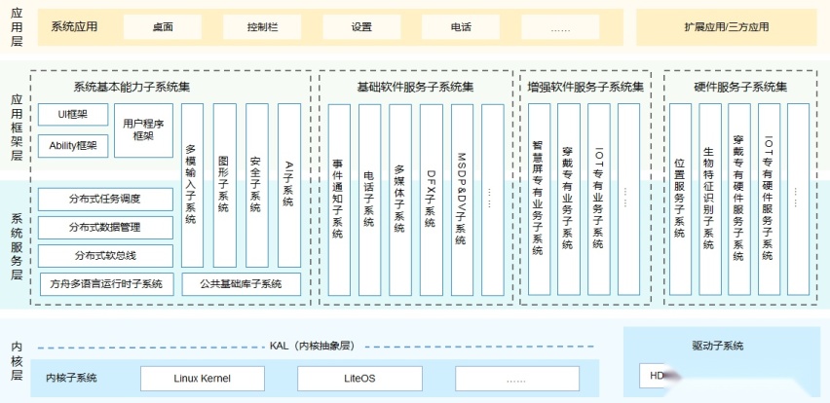Select the Ability框架 box
The height and width of the screenshot is (403, 830).
[73, 146]
